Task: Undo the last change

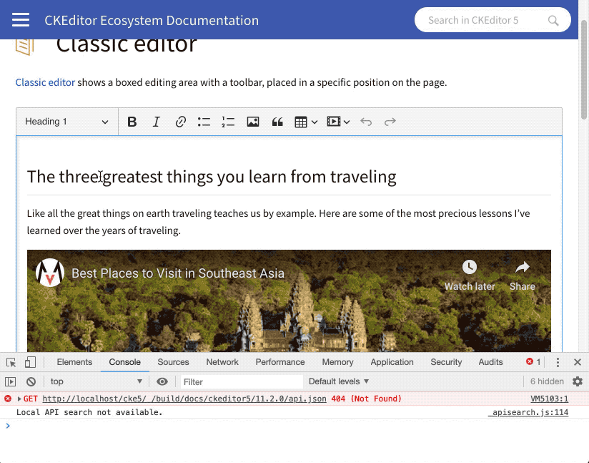Action: (366, 122)
